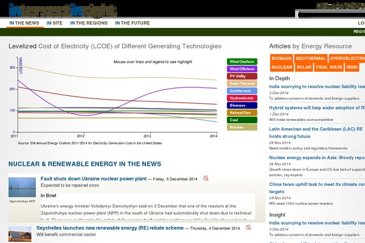Filter articles by SOLAR

[304, 67]
